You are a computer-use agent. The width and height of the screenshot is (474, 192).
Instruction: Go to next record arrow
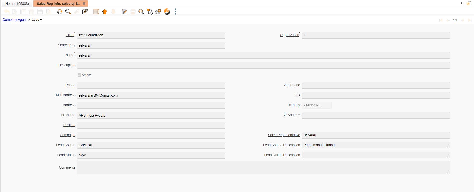(462, 20)
